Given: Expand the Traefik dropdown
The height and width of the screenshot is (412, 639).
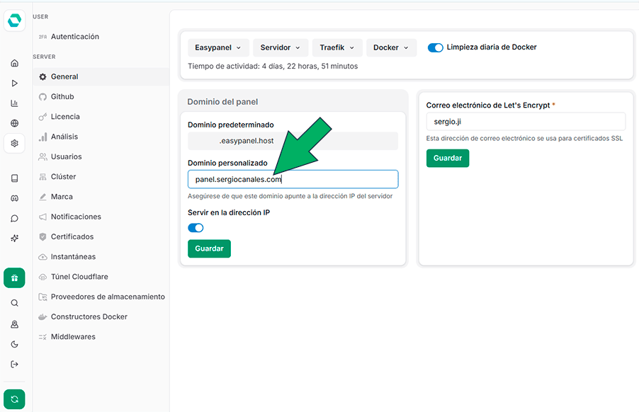Looking at the screenshot, I should [337, 47].
